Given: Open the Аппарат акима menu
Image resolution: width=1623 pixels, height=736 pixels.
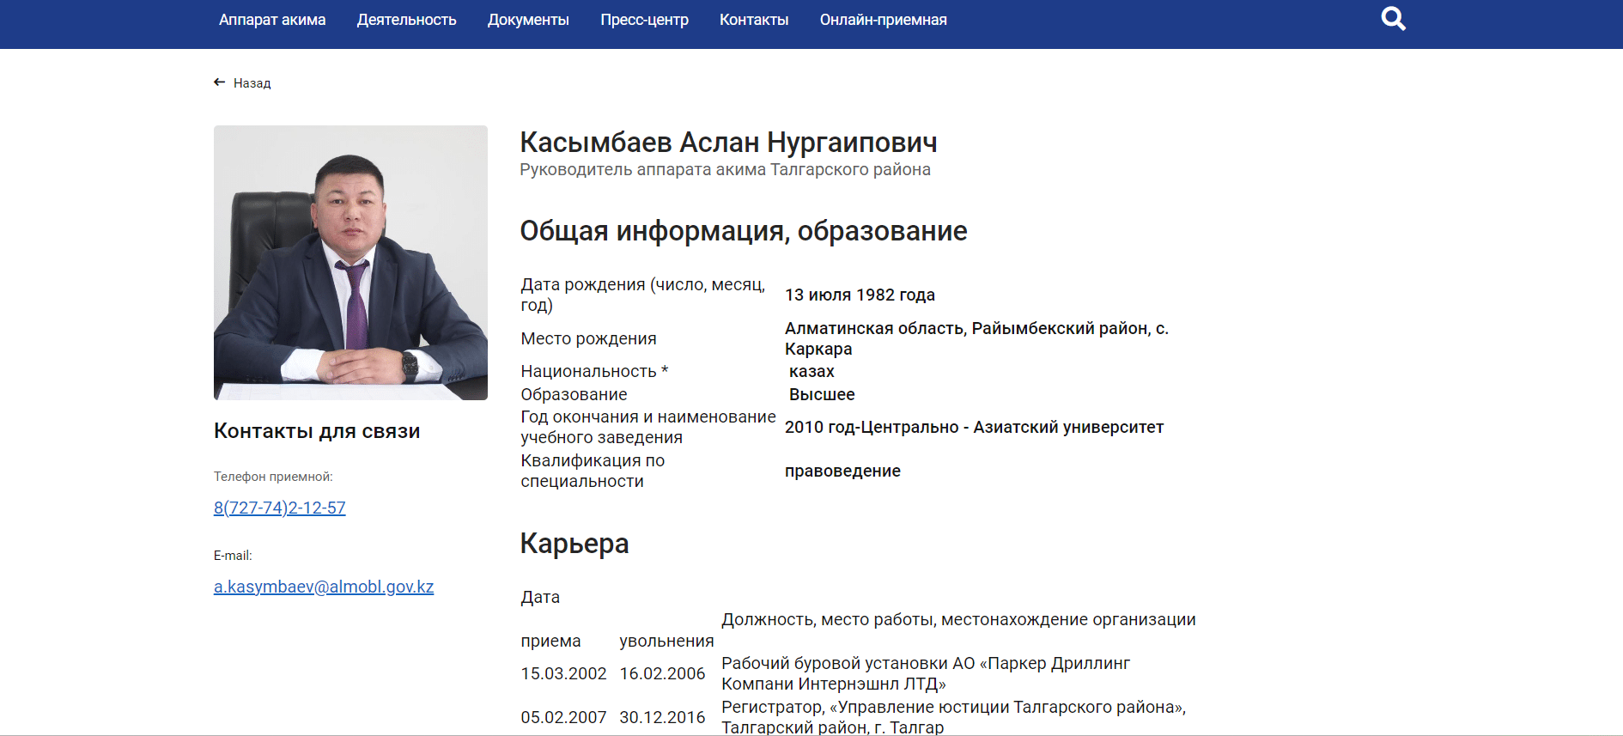Looking at the screenshot, I should [x=272, y=20].
